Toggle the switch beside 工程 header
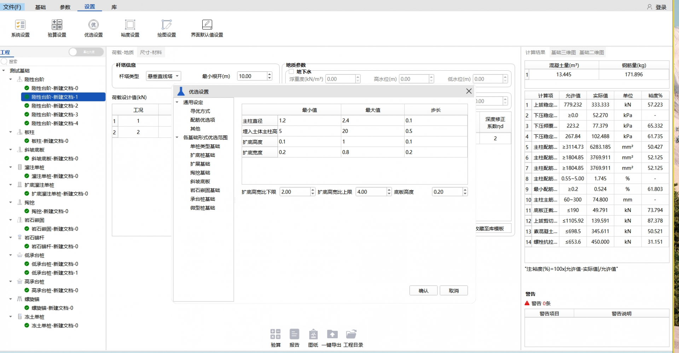 [x=86, y=52]
